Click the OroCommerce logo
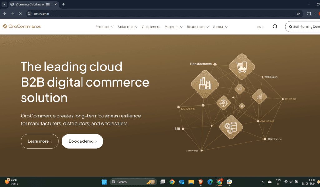Image resolution: width=320 pixels, height=187 pixels. tap(22, 26)
